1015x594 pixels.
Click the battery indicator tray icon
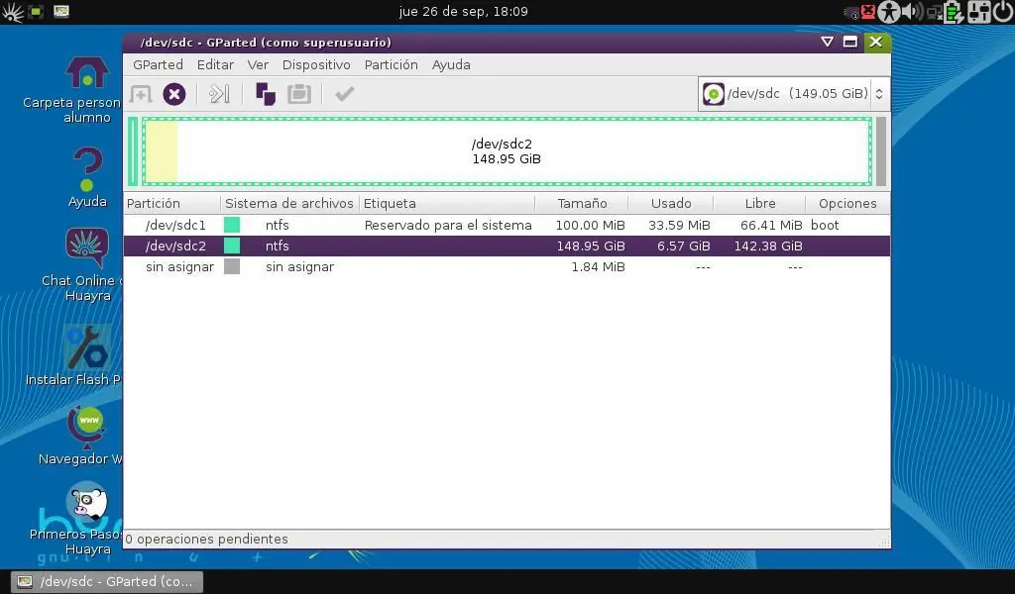pyautogui.click(x=954, y=12)
